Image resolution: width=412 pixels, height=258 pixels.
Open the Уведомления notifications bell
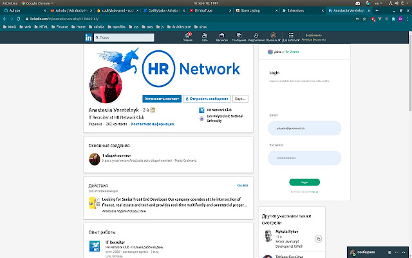point(256,37)
